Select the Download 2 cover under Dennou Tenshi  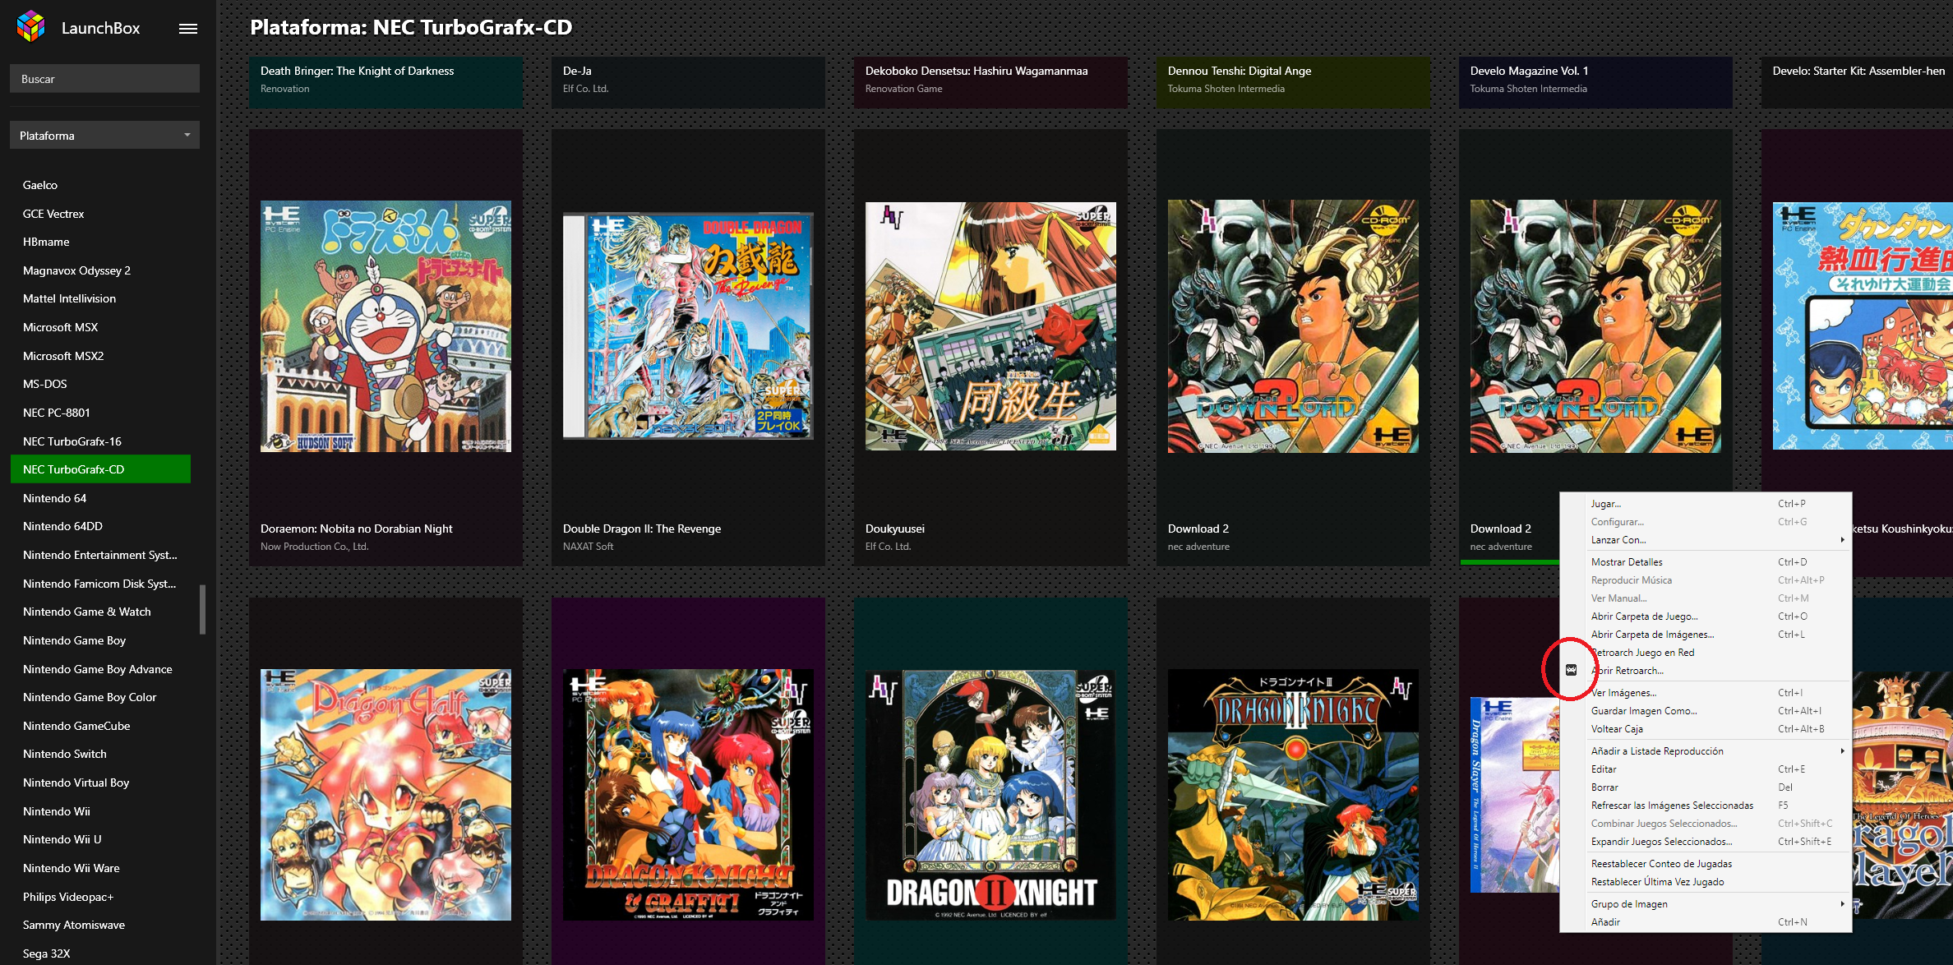1293,326
